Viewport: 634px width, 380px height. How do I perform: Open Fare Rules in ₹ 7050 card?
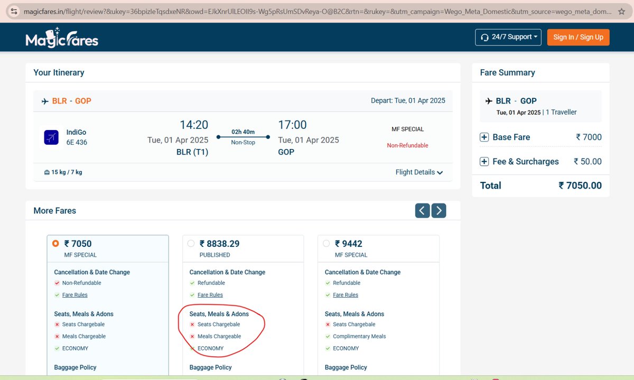point(75,295)
